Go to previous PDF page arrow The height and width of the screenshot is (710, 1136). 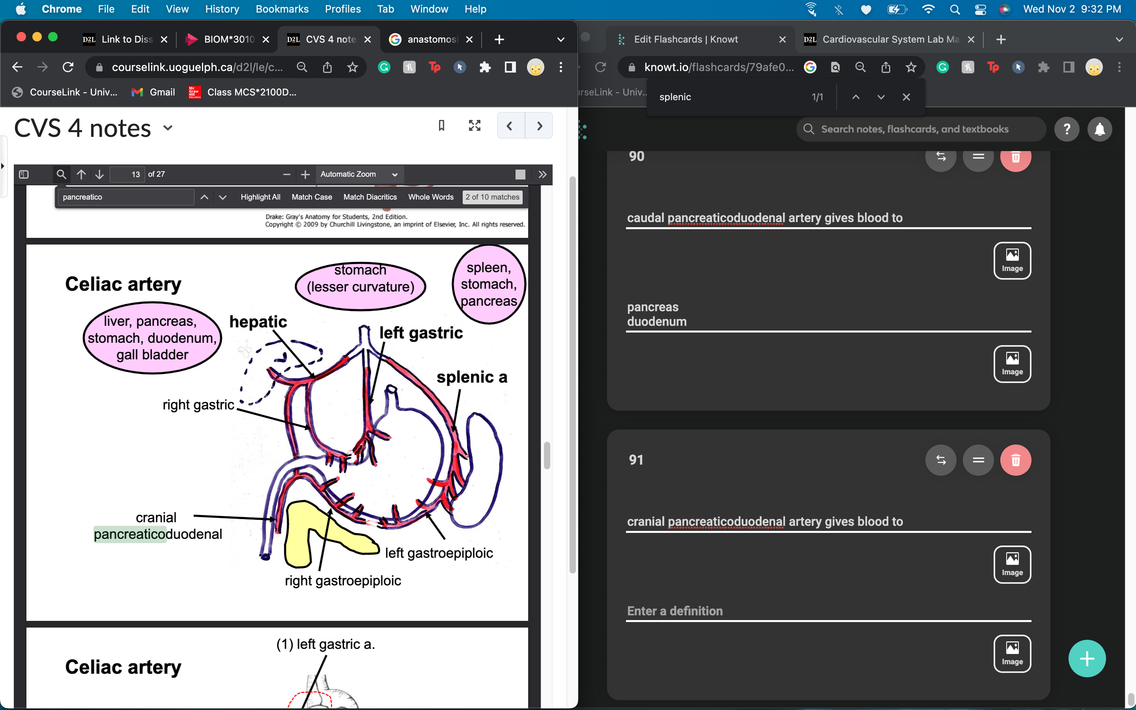(x=81, y=174)
